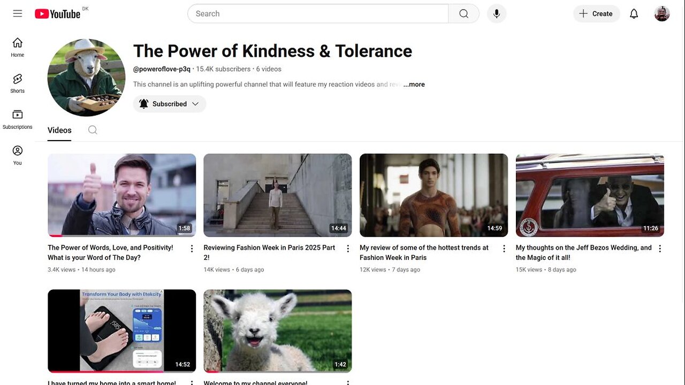The height and width of the screenshot is (385, 685).
Task: Open 'Welcome to my channel everyone!' title
Action: click(256, 382)
